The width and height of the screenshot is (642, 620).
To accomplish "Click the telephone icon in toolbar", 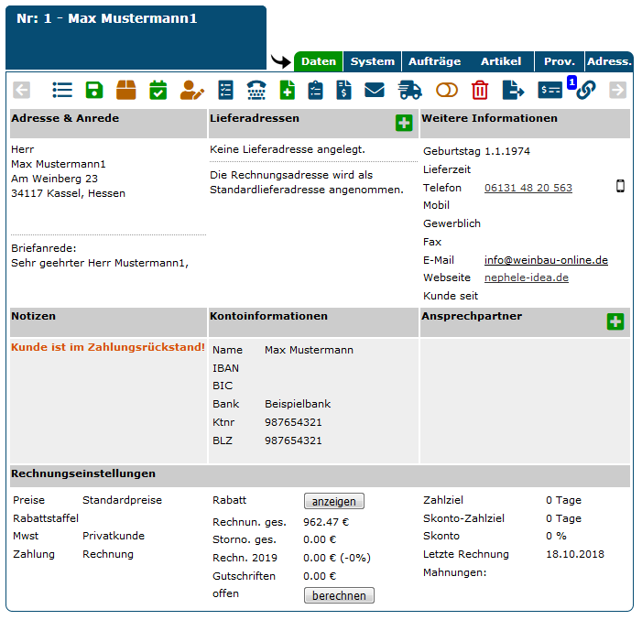I will [256, 90].
